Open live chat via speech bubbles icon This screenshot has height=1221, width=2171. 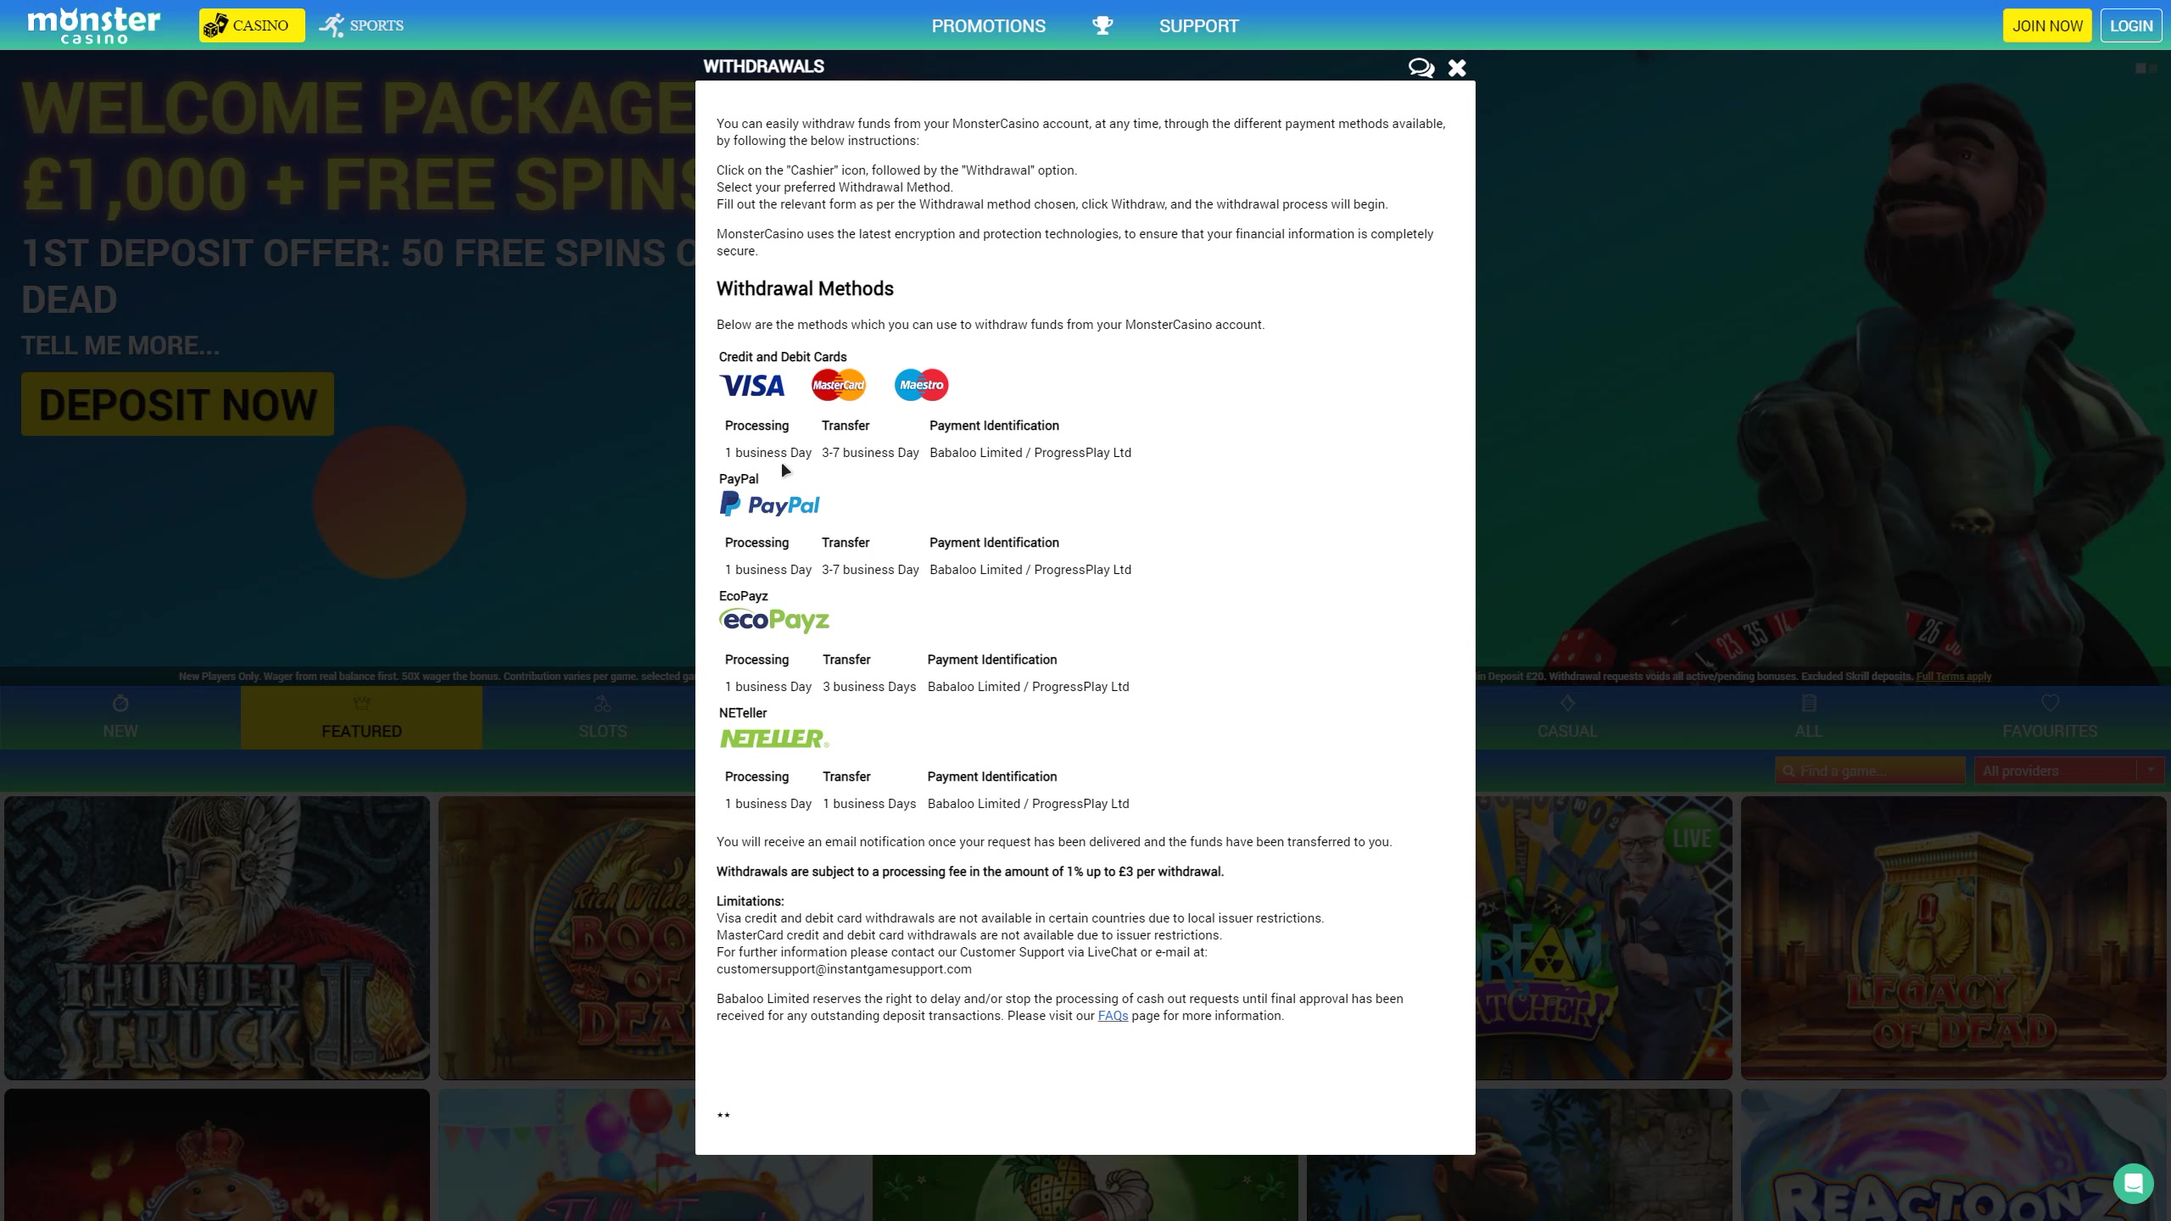click(x=1420, y=68)
